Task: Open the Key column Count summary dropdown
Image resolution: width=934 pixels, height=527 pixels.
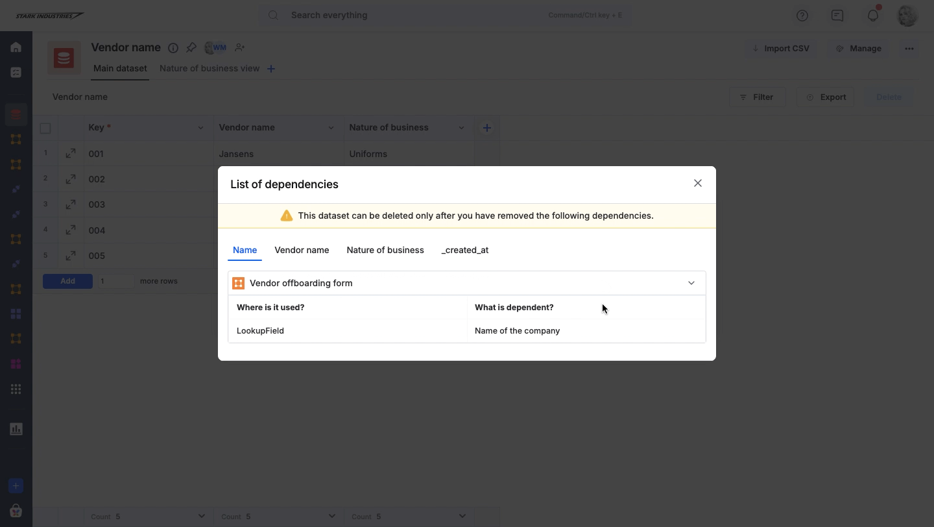Action: [201, 517]
